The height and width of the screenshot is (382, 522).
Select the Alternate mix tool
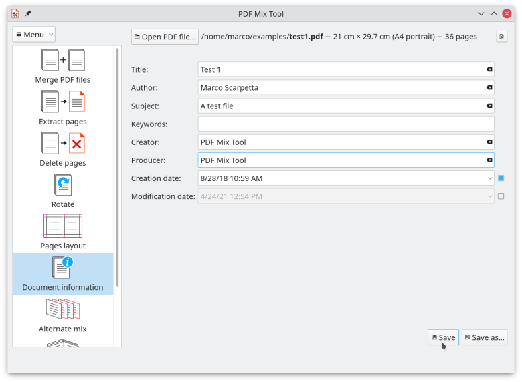[x=63, y=309]
